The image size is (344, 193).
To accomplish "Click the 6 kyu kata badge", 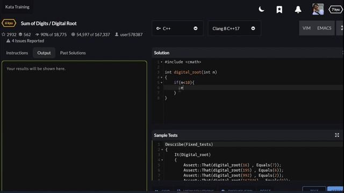I will (9, 23).
